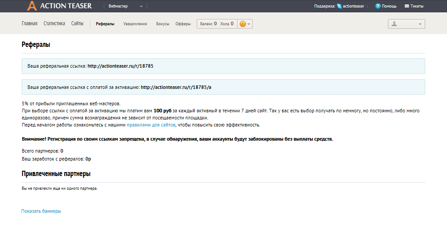Open the Офферы page
447x226 pixels.
[183, 24]
